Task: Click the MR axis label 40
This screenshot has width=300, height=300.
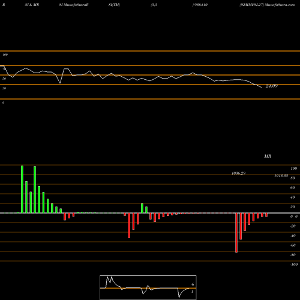Action: coord(292,197)
